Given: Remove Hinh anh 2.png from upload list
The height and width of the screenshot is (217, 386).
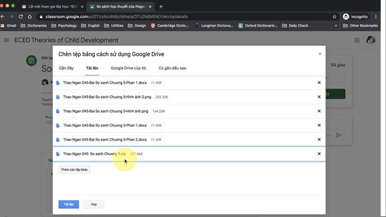Looking at the screenshot, I should pos(319,97).
